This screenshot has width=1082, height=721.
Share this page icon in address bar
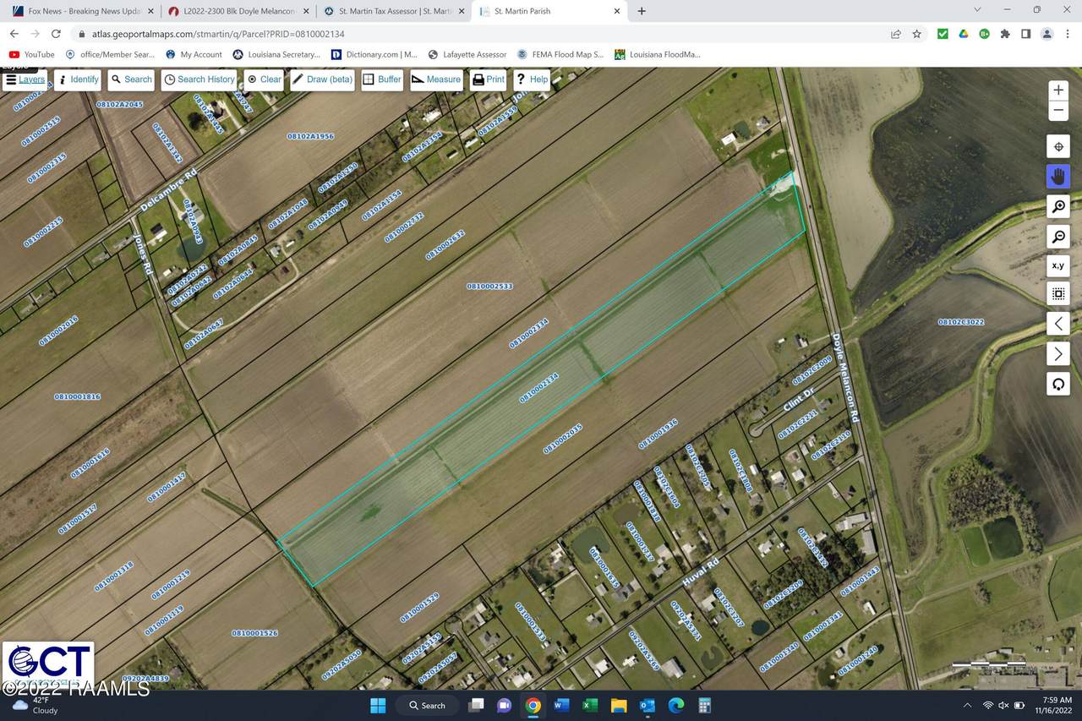pyautogui.click(x=895, y=34)
